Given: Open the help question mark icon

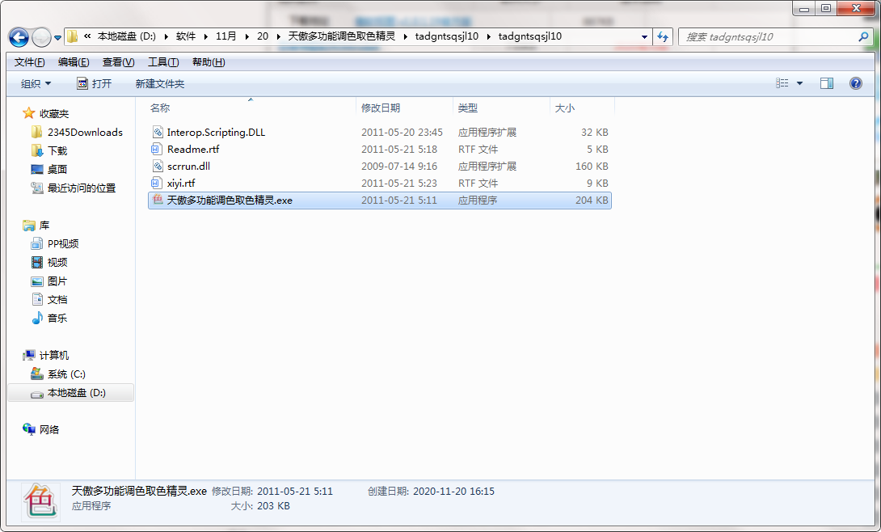Looking at the screenshot, I should click(856, 84).
